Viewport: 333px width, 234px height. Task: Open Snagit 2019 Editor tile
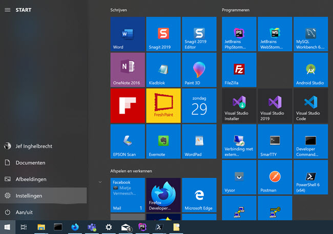pos(199,34)
